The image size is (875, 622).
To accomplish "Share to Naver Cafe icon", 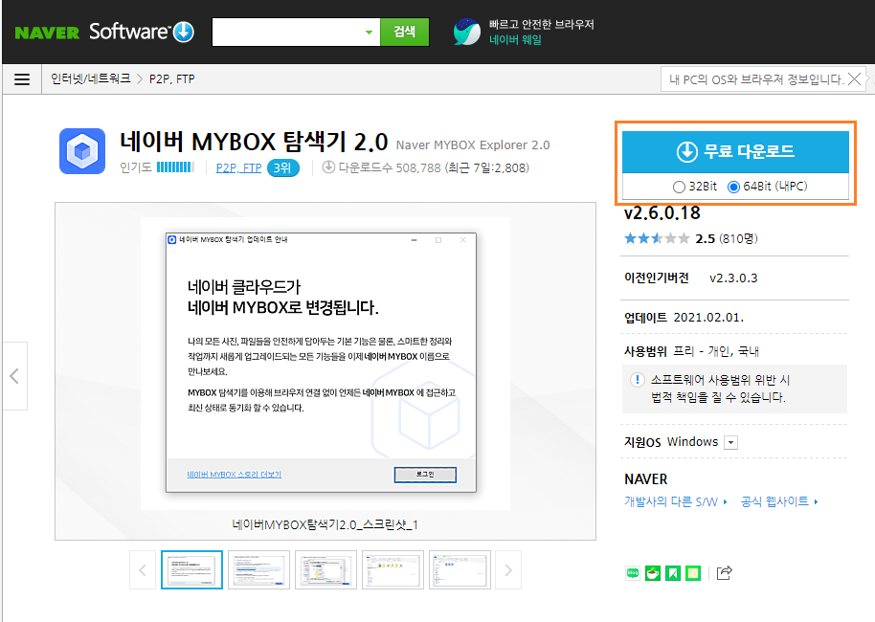I will click(x=652, y=573).
